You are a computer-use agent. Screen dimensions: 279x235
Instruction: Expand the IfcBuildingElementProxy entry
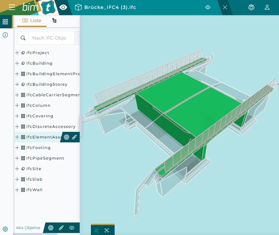[17, 74]
